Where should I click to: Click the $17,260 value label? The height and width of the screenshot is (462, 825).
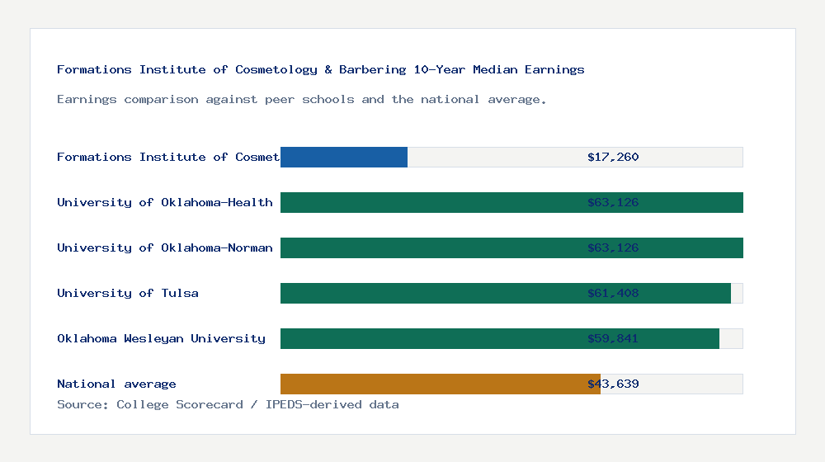click(x=613, y=157)
